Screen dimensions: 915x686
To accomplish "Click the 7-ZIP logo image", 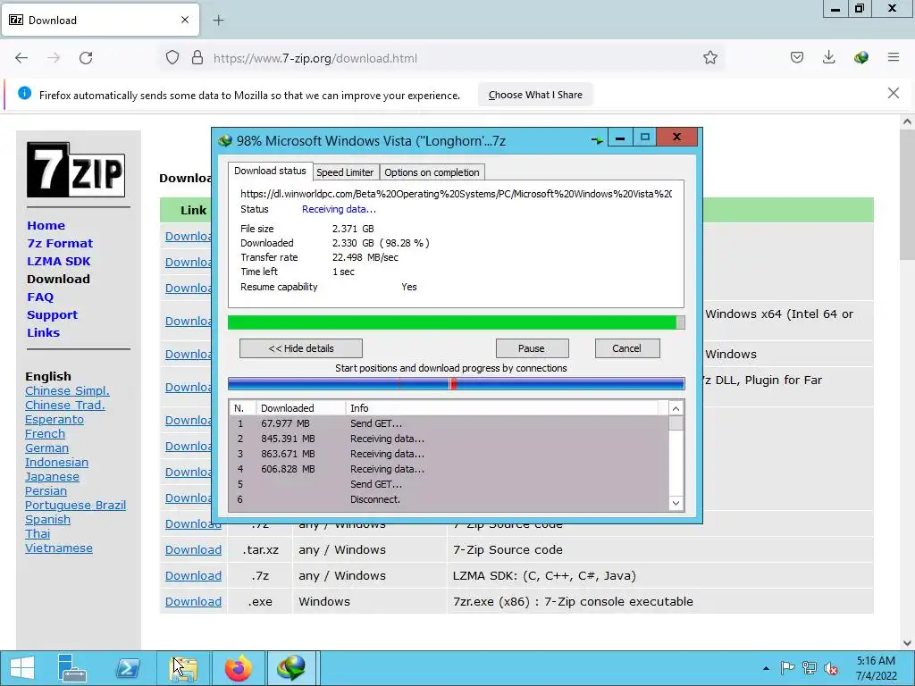I will pos(76,169).
